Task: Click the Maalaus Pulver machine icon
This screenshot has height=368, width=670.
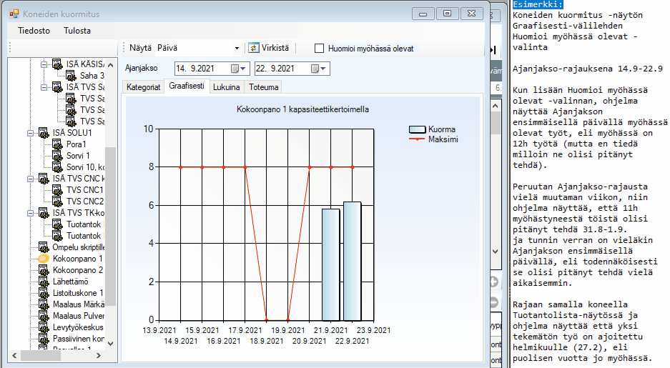Action: click(44, 316)
